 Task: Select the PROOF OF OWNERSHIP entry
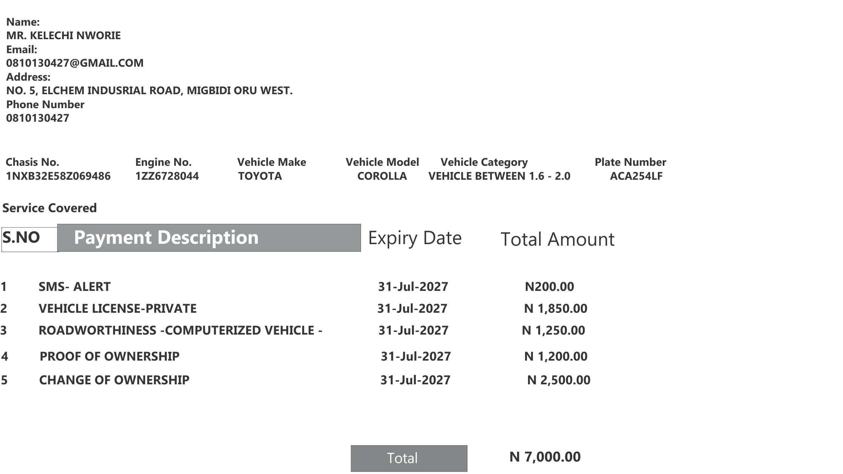point(109,356)
